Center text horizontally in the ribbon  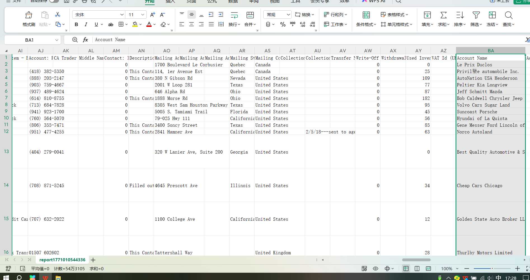click(x=192, y=24)
